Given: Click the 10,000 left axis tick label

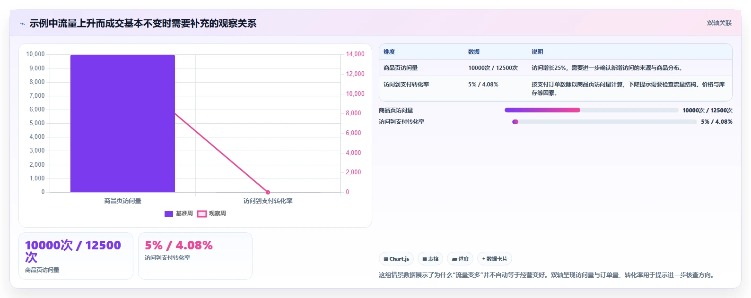Looking at the screenshot, I should point(35,54).
